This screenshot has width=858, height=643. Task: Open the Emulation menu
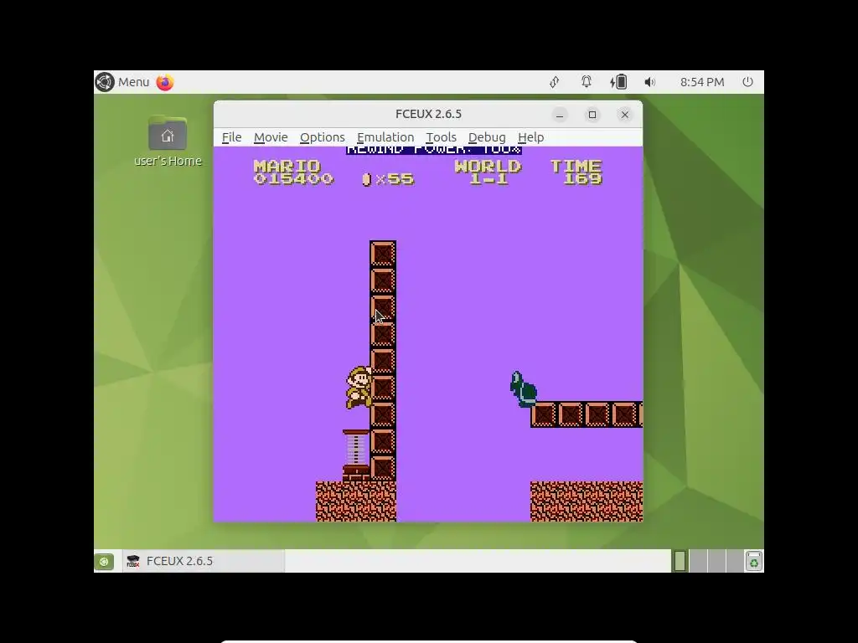(385, 137)
